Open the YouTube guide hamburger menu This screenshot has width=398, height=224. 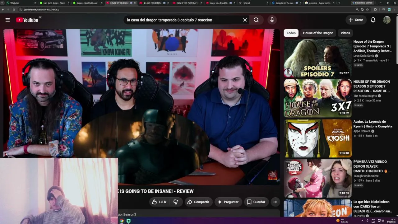click(7, 20)
